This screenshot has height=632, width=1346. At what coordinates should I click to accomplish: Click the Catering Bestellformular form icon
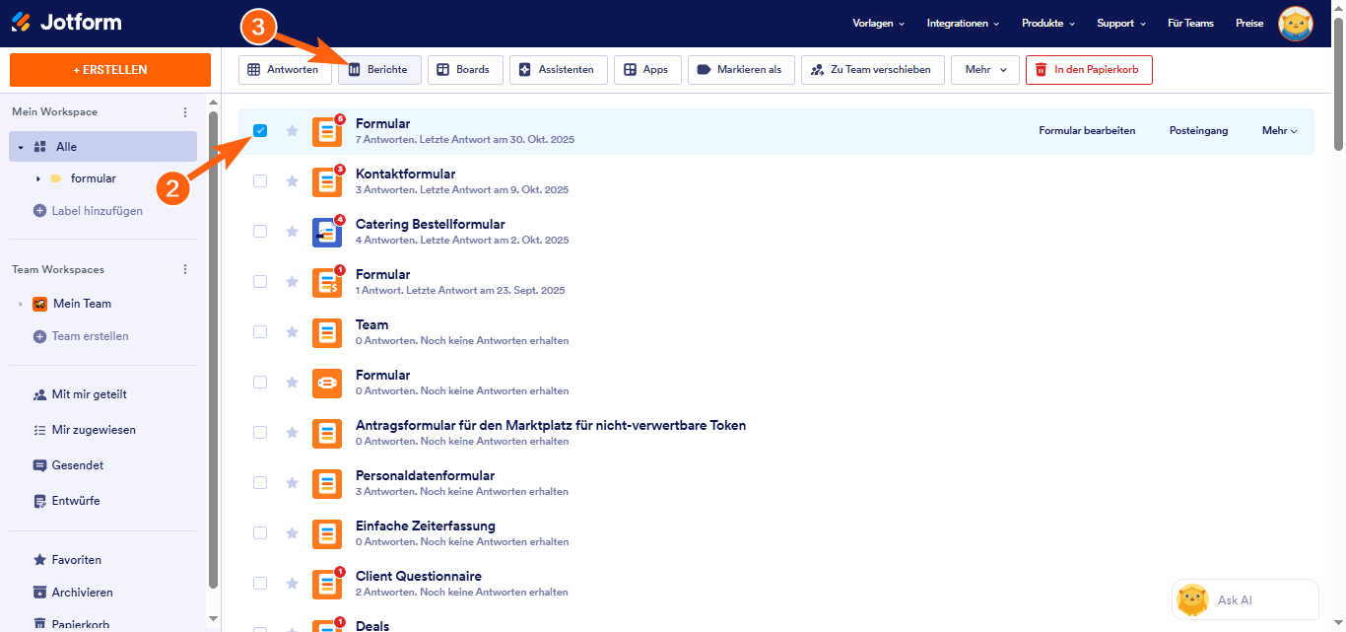[327, 232]
